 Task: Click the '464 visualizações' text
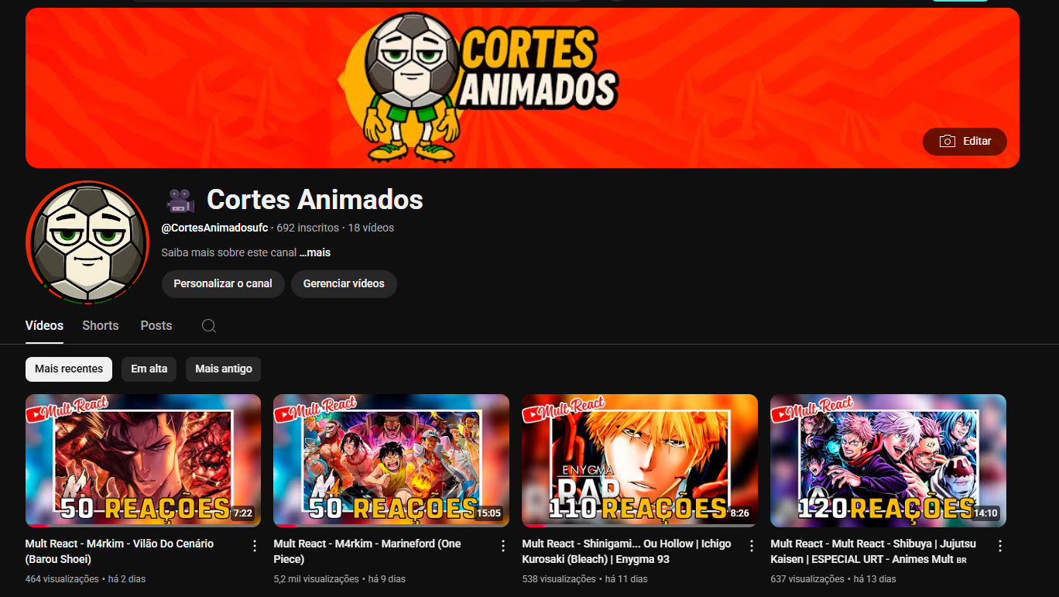click(62, 579)
